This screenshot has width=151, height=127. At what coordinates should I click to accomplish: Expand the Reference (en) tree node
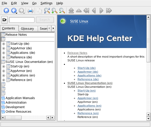coord(4,80)
